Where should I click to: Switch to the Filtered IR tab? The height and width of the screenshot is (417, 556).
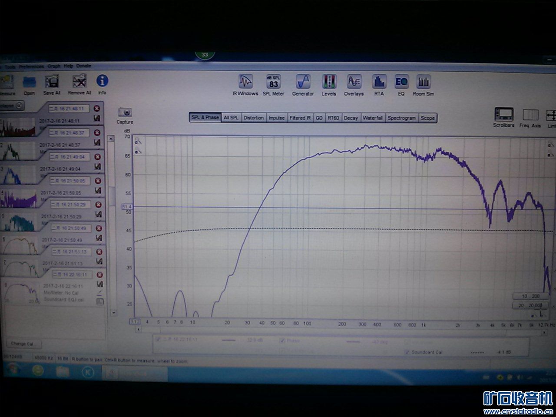300,118
